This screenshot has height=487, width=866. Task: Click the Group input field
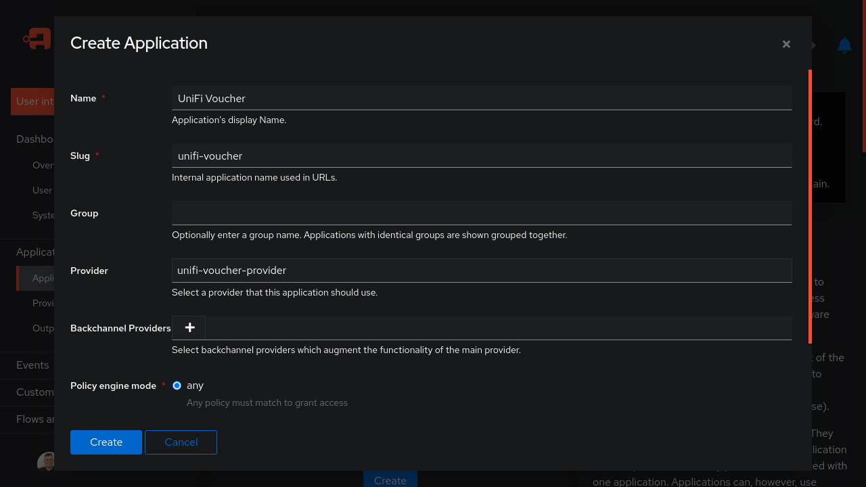[x=482, y=212]
